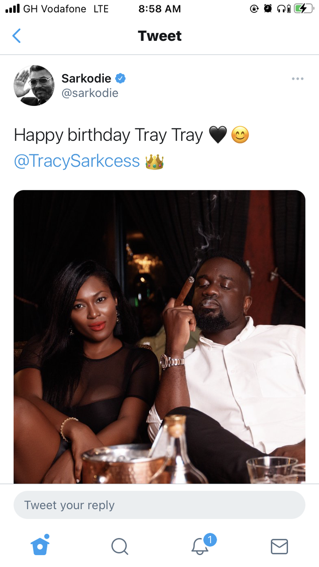The width and height of the screenshot is (319, 567).
Task: Tap the rotation lock status icon
Action: [x=254, y=8]
